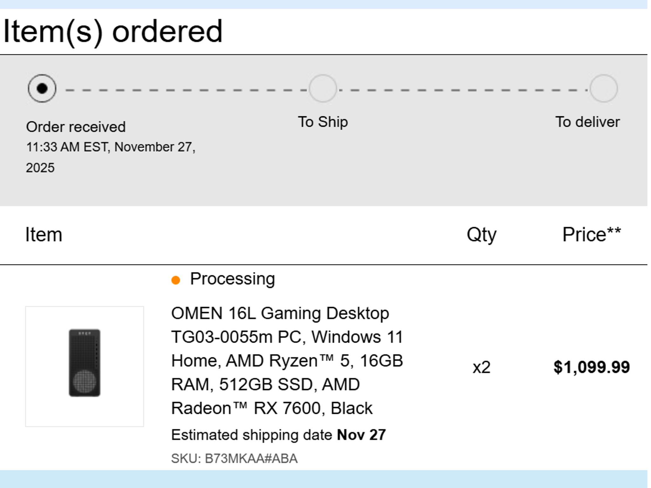Viewport: 651px width, 488px height.
Task: Click the Processing status label
Action: click(x=232, y=279)
